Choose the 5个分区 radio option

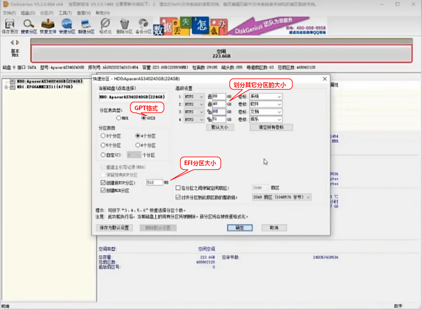click(x=103, y=145)
